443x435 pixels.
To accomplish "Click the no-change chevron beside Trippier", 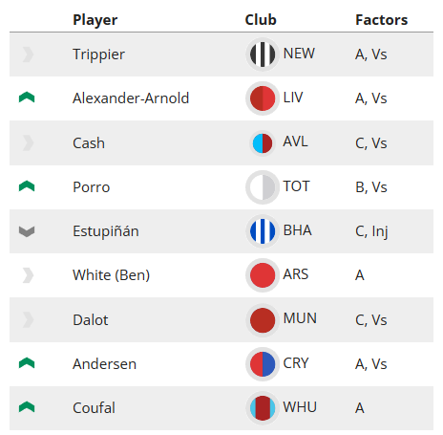I will (28, 54).
